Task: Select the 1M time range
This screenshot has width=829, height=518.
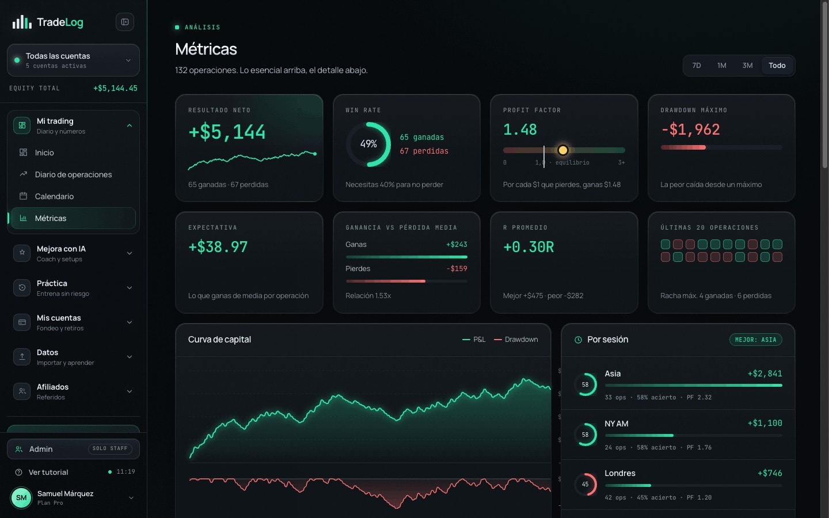Action: [x=722, y=66]
